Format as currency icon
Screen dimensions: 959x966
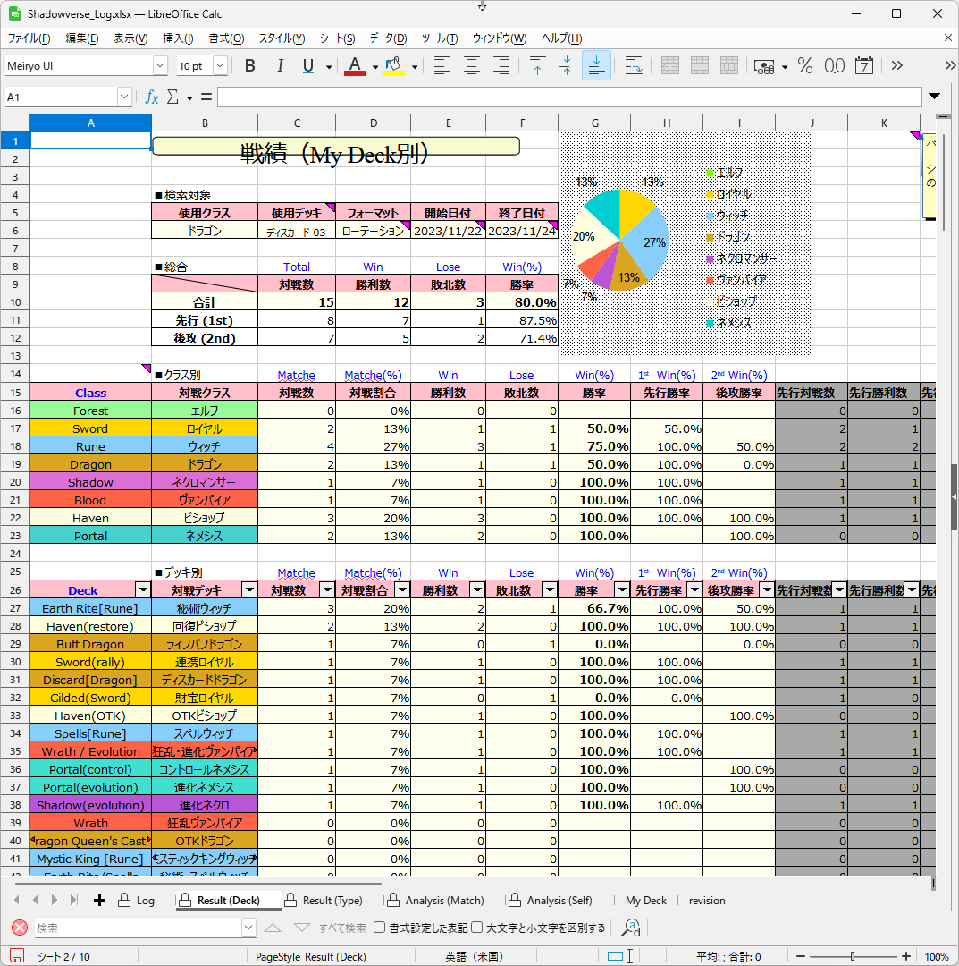click(x=764, y=66)
